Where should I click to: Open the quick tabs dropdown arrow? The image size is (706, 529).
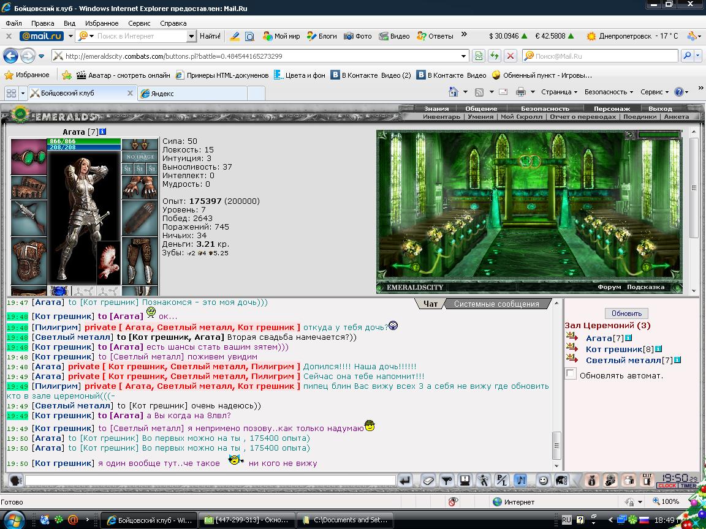[x=23, y=94]
